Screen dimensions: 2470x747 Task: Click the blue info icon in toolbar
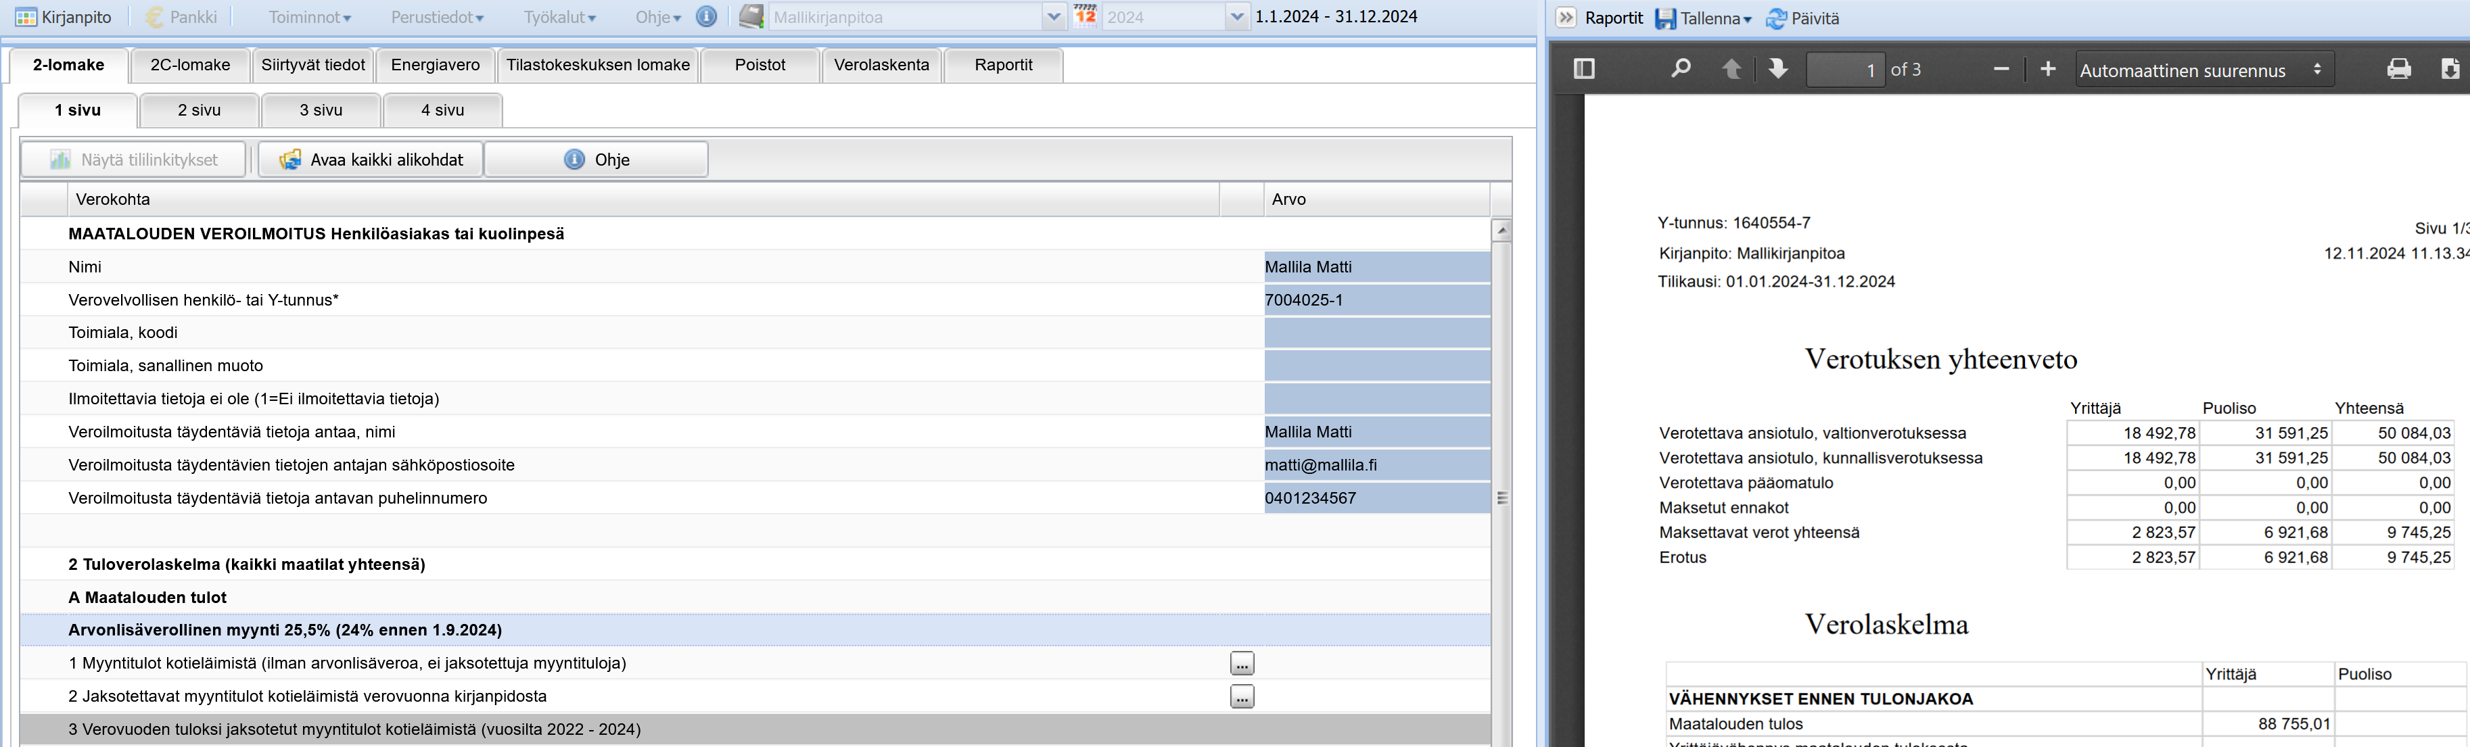click(x=707, y=18)
